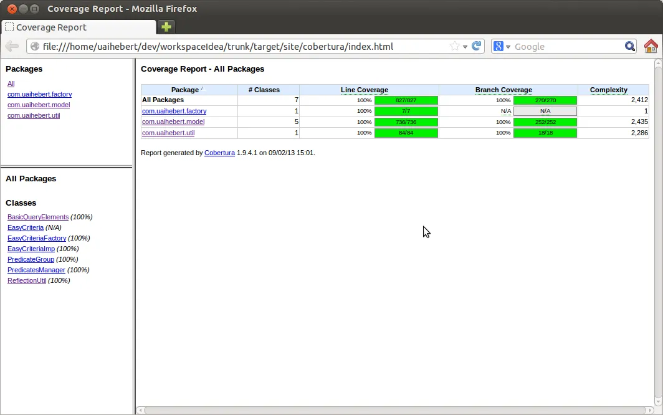Open the EasyCriteriaImp class link

pyautogui.click(x=31, y=249)
